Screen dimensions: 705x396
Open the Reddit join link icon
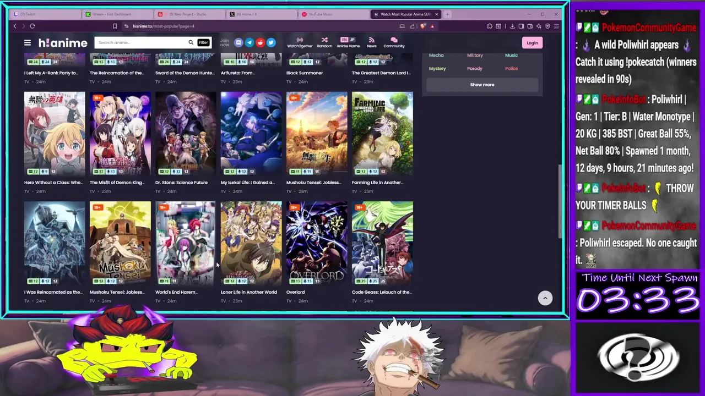260,42
